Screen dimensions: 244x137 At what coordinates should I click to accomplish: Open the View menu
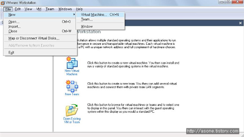click(28, 9)
